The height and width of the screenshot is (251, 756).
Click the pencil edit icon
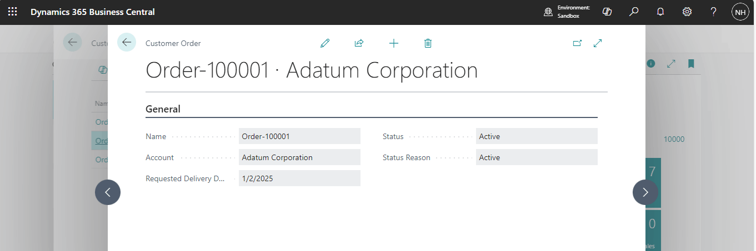tap(325, 43)
